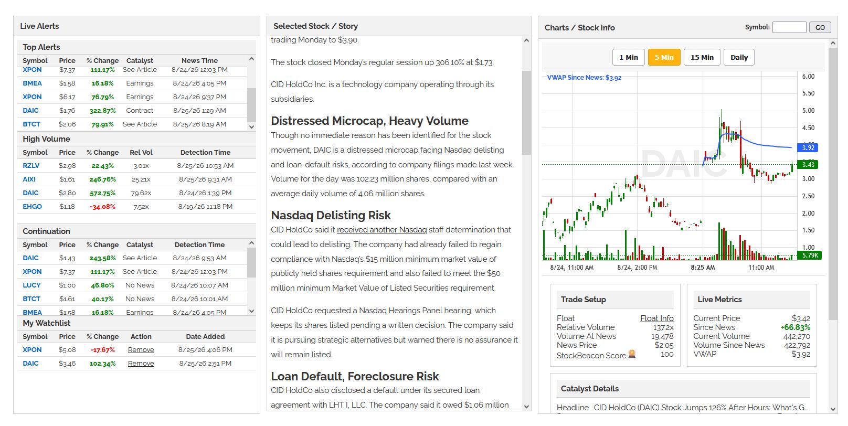Viewport: 848px width, 426px height.
Task: Select DAIC in Top Alerts
Action: [x=30, y=110]
